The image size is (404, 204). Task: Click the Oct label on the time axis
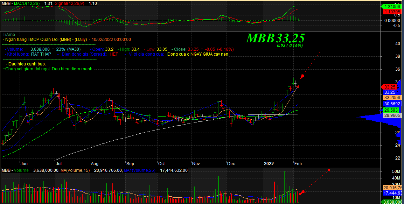click(x=161, y=163)
